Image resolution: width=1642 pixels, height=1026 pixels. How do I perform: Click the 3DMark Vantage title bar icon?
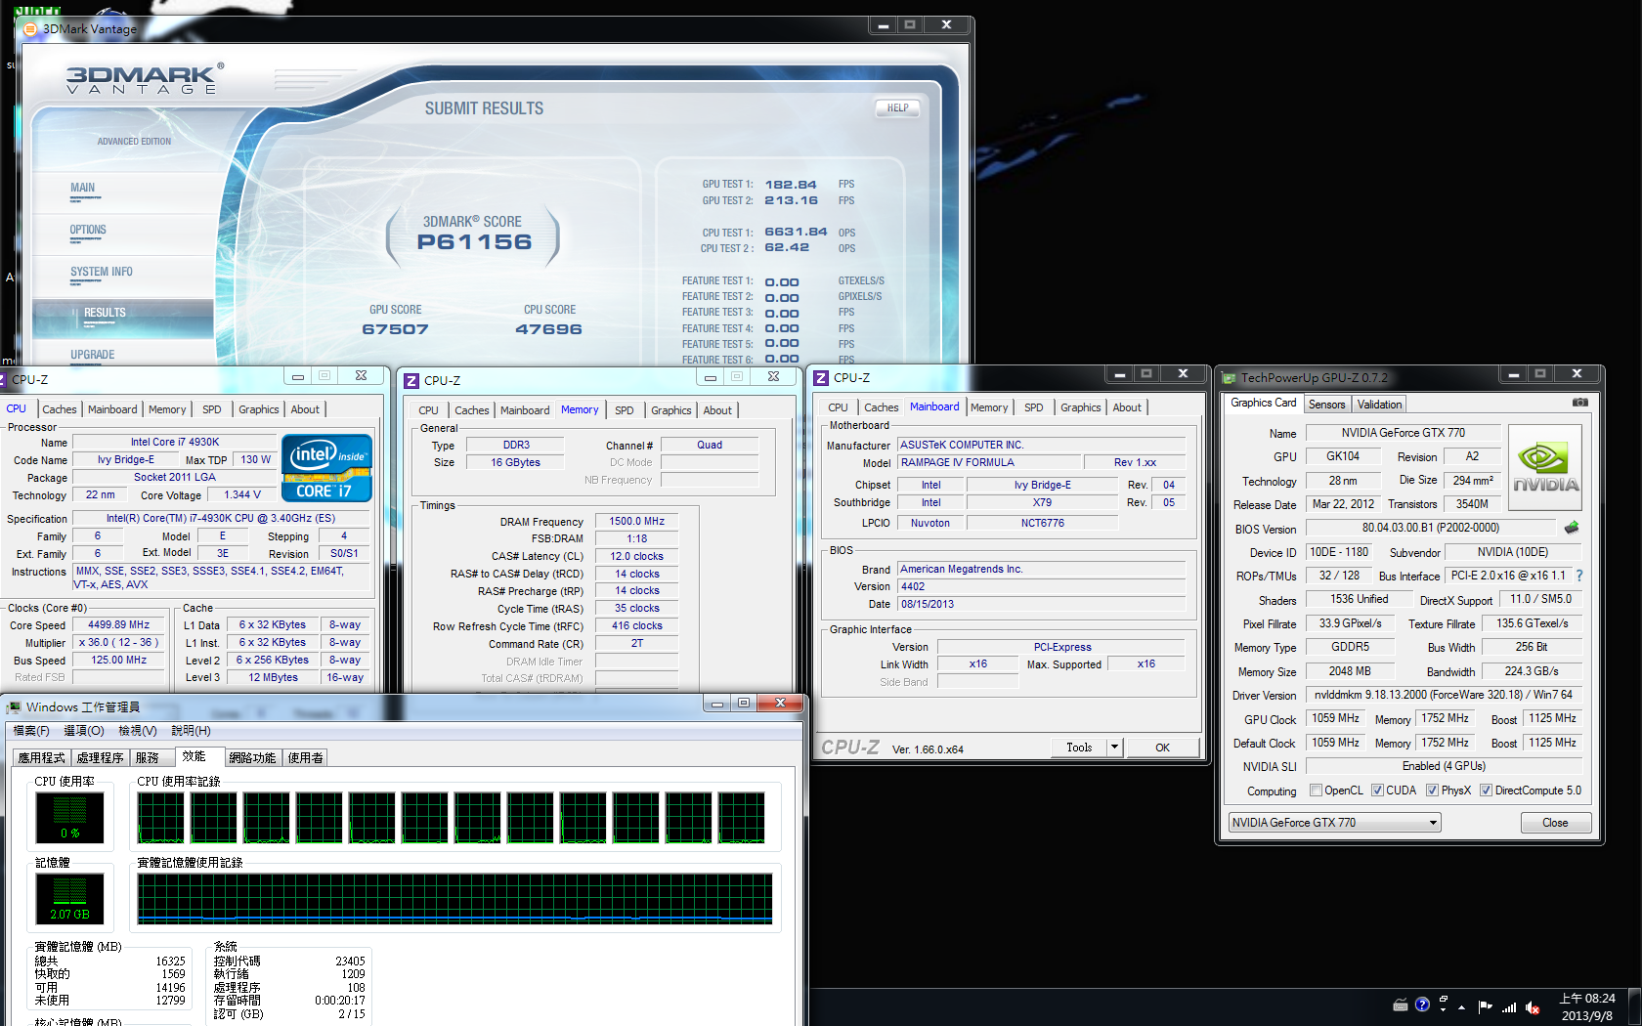(x=29, y=29)
